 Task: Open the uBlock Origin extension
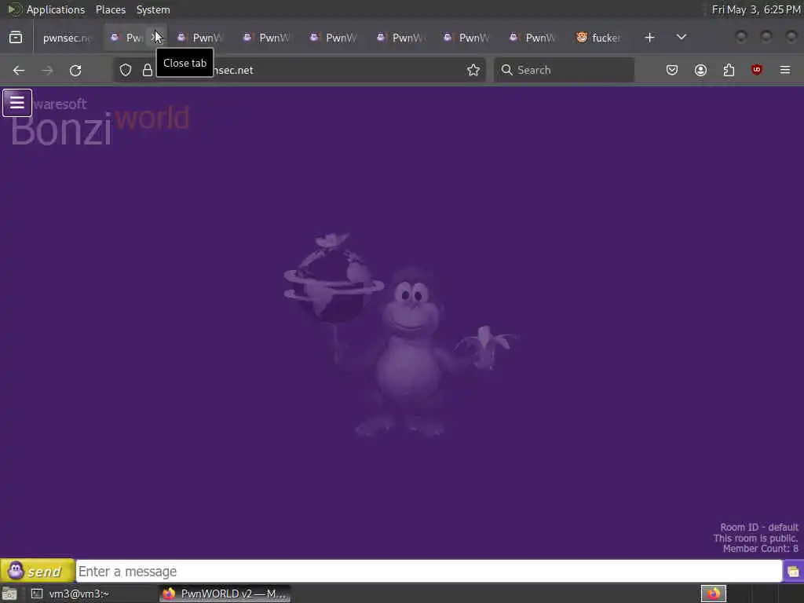click(x=757, y=70)
